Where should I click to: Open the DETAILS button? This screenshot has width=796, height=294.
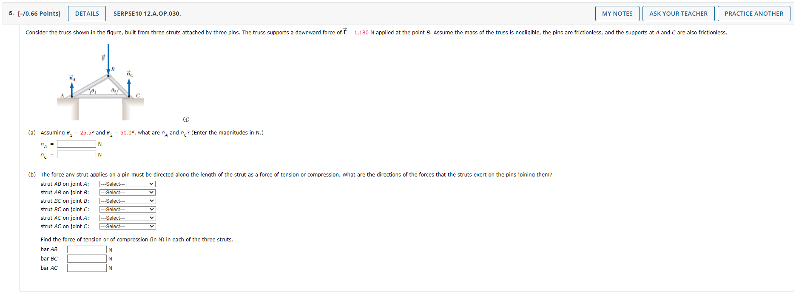87,13
